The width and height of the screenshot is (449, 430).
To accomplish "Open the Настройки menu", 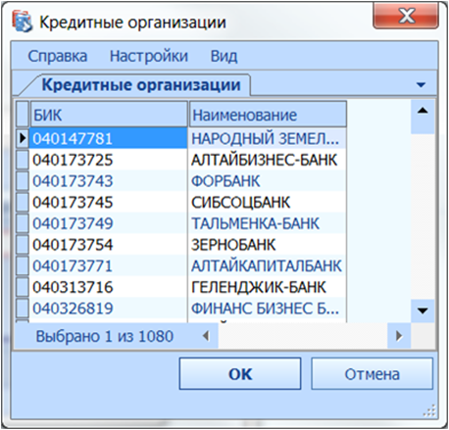I will pyautogui.click(x=149, y=56).
